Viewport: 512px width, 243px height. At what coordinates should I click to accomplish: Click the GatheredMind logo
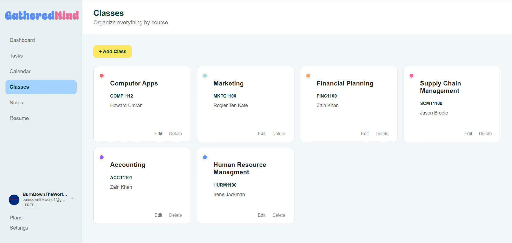pos(42,15)
